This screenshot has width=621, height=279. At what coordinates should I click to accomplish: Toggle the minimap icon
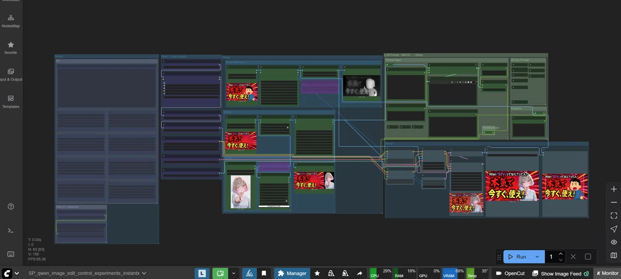(x=614, y=255)
